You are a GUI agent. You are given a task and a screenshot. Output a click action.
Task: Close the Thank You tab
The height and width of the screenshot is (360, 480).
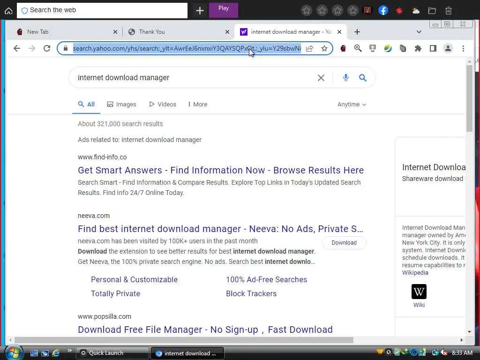(x=227, y=32)
